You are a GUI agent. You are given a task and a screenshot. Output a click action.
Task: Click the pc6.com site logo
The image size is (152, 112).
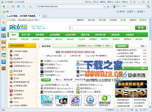[18, 27]
